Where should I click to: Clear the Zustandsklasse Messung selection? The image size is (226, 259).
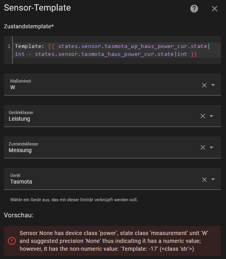[203, 147]
